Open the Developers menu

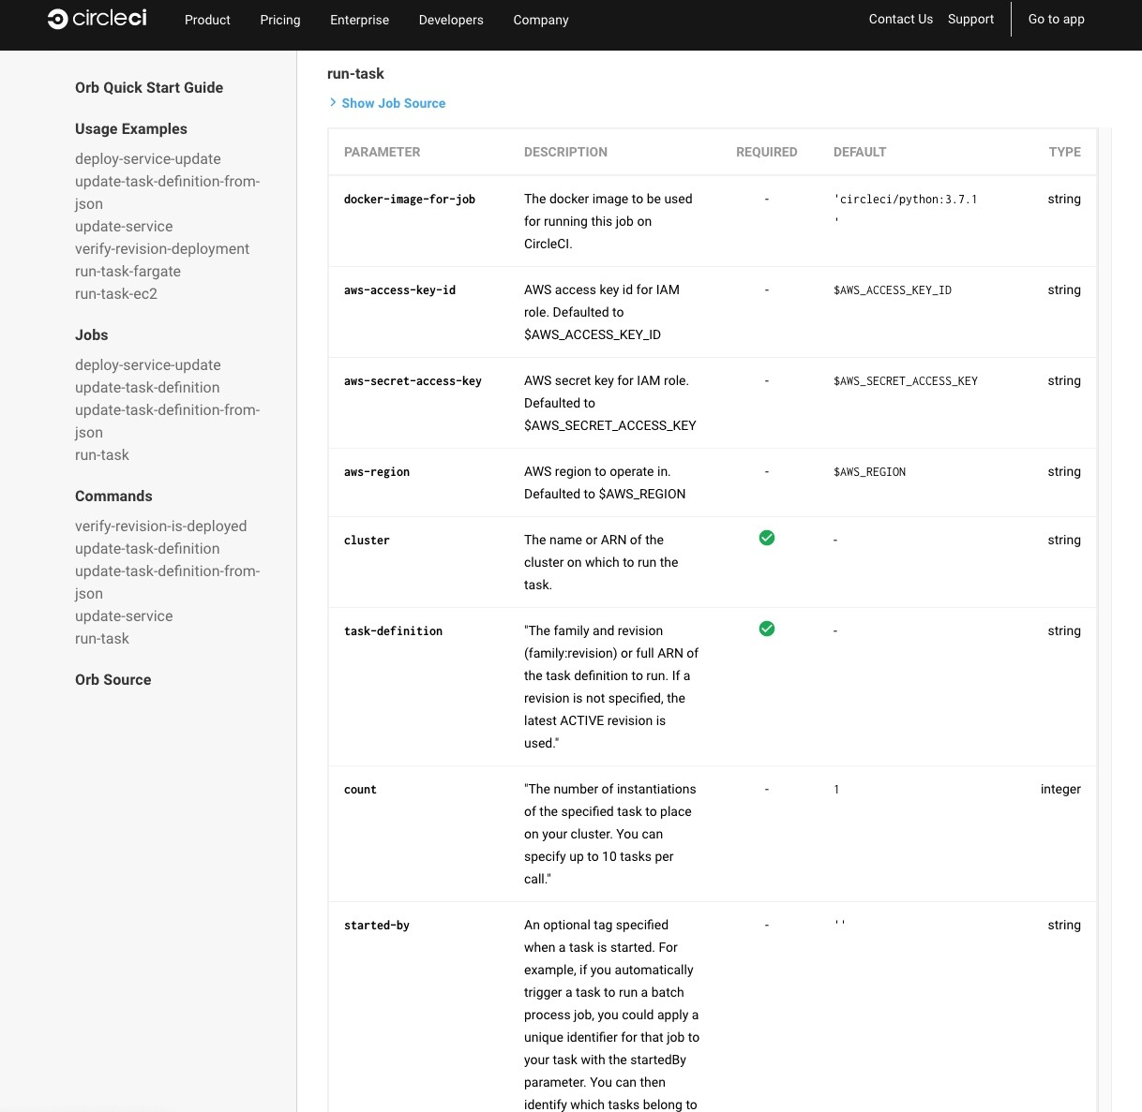451,20
